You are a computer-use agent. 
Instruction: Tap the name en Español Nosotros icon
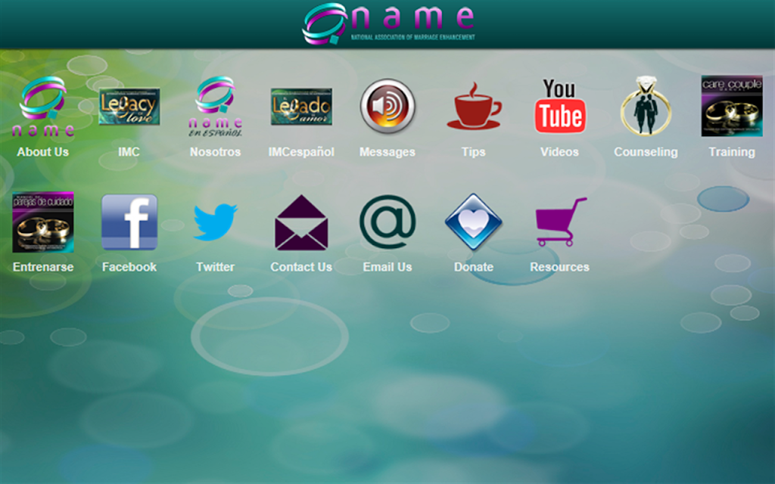point(215,106)
